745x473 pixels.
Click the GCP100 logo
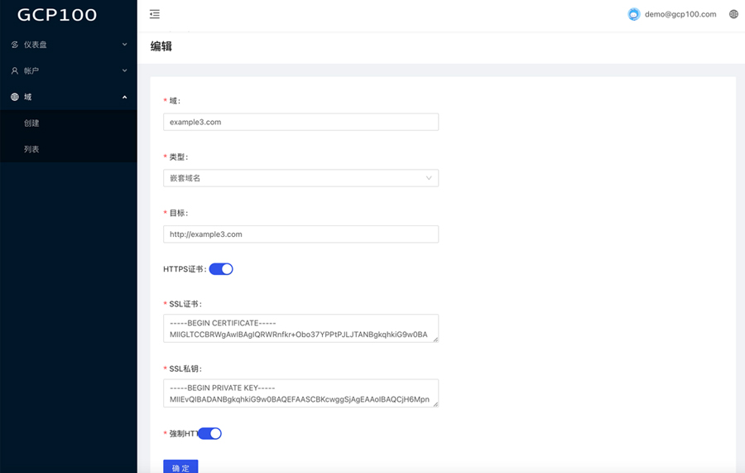57,15
